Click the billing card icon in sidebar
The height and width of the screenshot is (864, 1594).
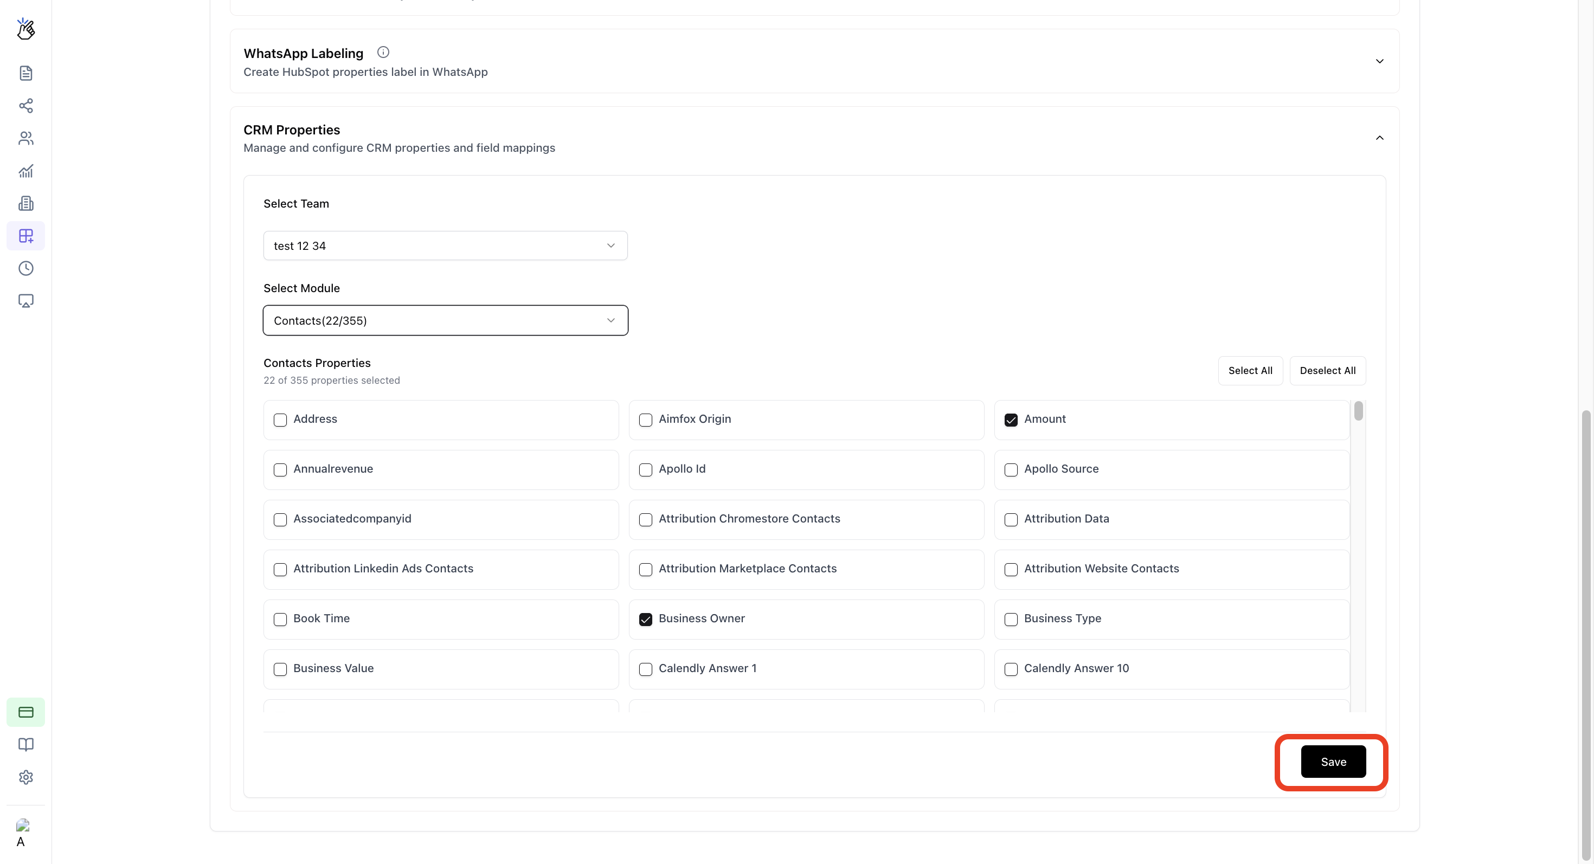pos(25,712)
